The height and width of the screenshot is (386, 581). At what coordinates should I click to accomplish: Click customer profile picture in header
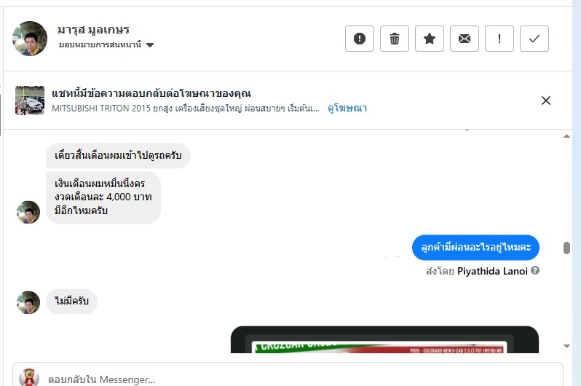click(x=30, y=39)
